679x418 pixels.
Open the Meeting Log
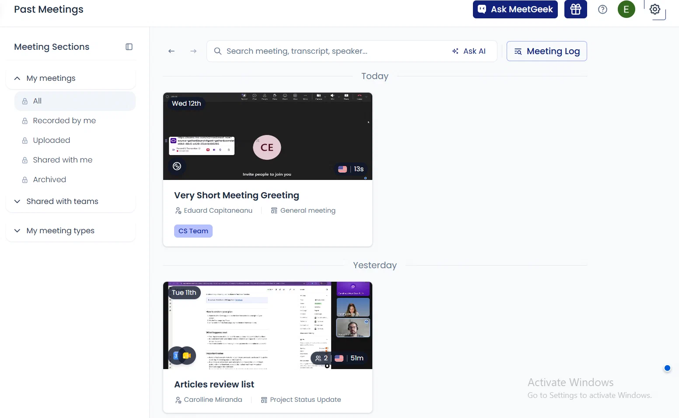(x=546, y=51)
